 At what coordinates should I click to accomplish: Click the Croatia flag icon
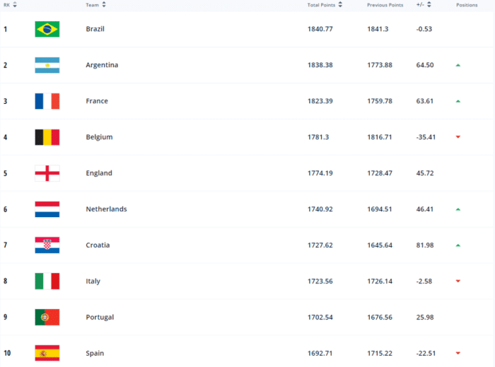coord(47,245)
